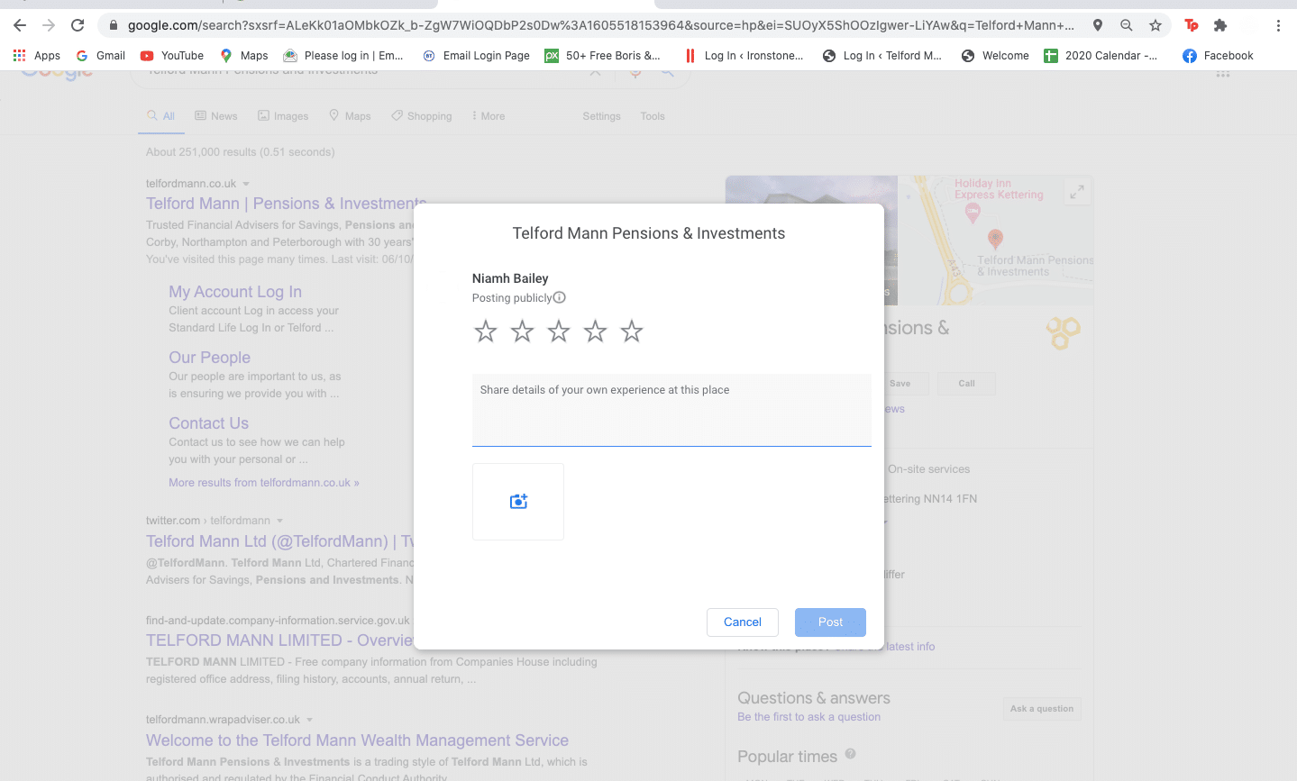Open the Gmail bookmark
The width and height of the screenshot is (1297, 781).
(100, 56)
